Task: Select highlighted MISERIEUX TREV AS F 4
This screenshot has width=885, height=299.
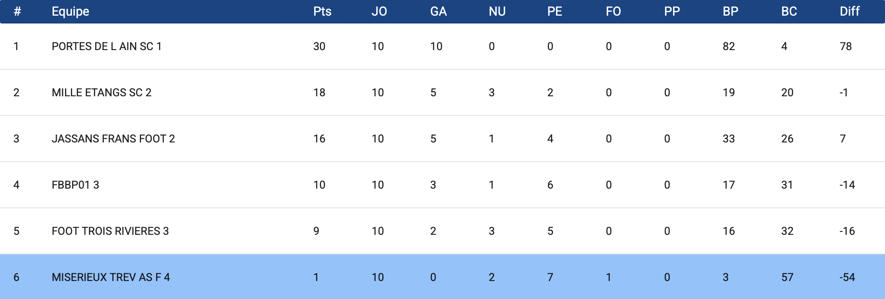Action: [x=111, y=277]
